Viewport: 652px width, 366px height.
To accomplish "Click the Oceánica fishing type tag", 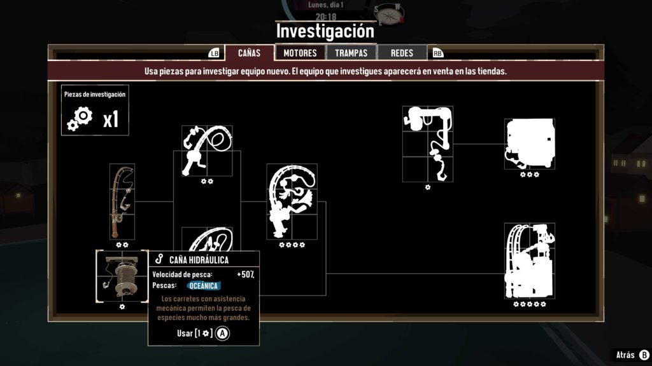I will [x=203, y=286].
